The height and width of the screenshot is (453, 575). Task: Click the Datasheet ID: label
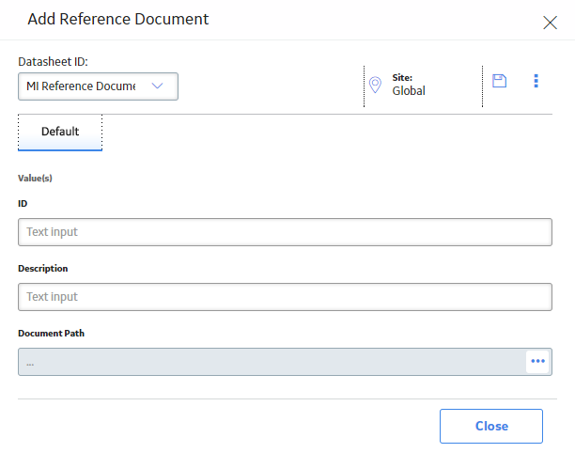(x=54, y=62)
